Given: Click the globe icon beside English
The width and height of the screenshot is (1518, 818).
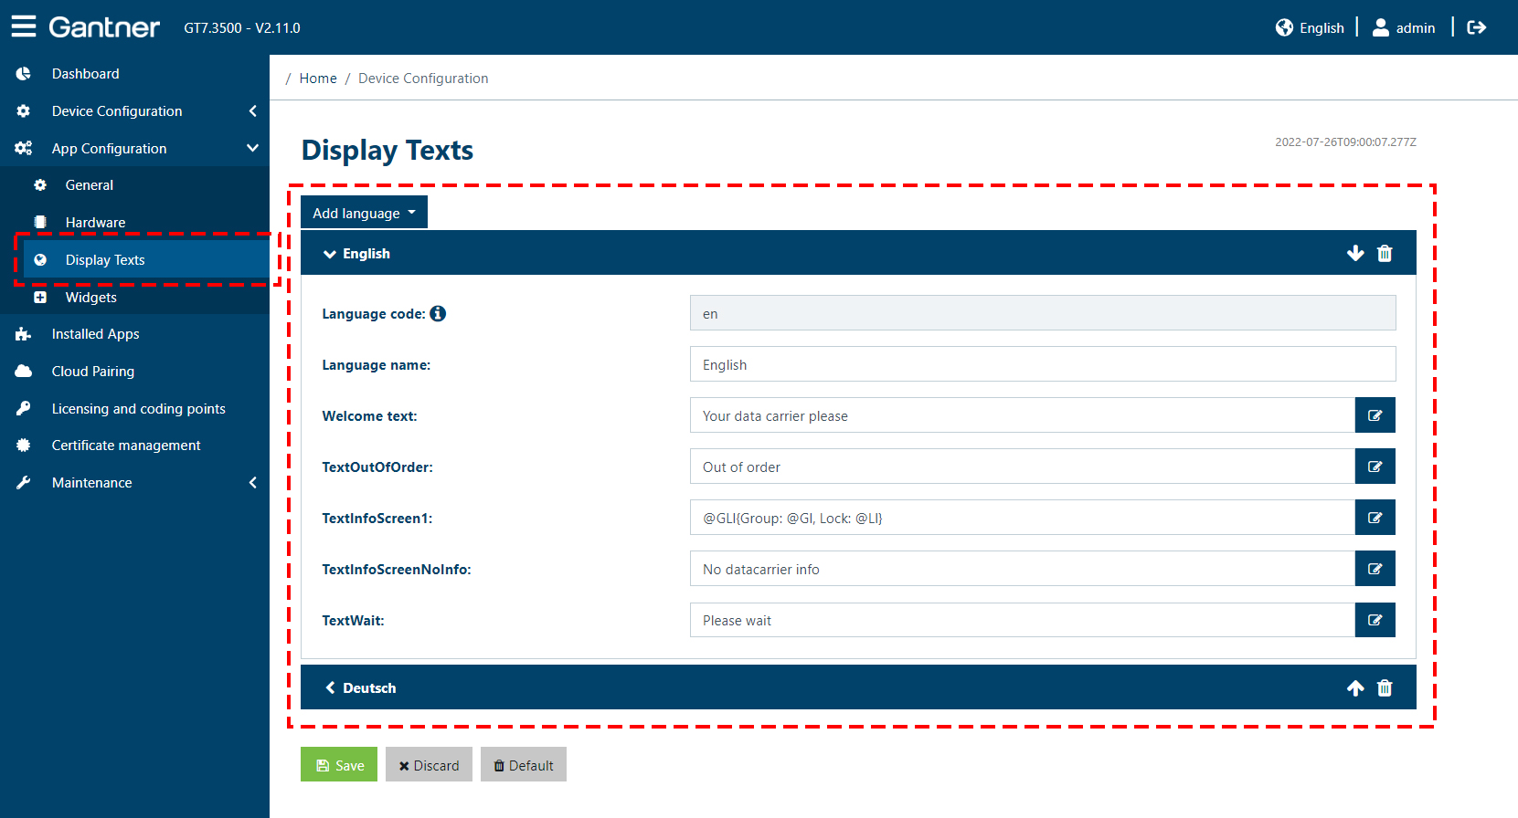Looking at the screenshot, I should click(x=1284, y=27).
